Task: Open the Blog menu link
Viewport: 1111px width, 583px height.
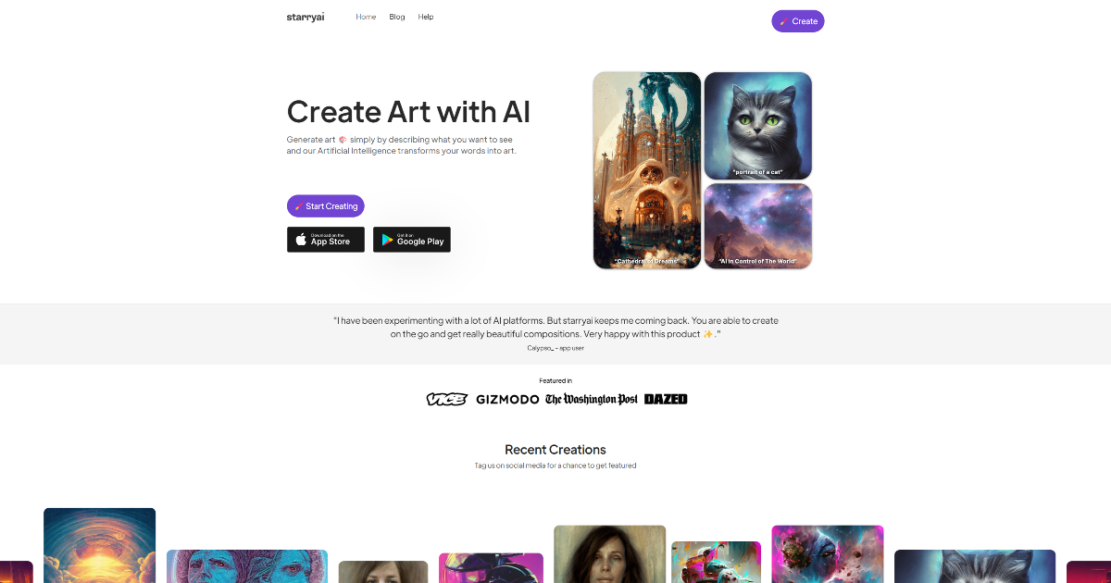Action: tap(397, 17)
